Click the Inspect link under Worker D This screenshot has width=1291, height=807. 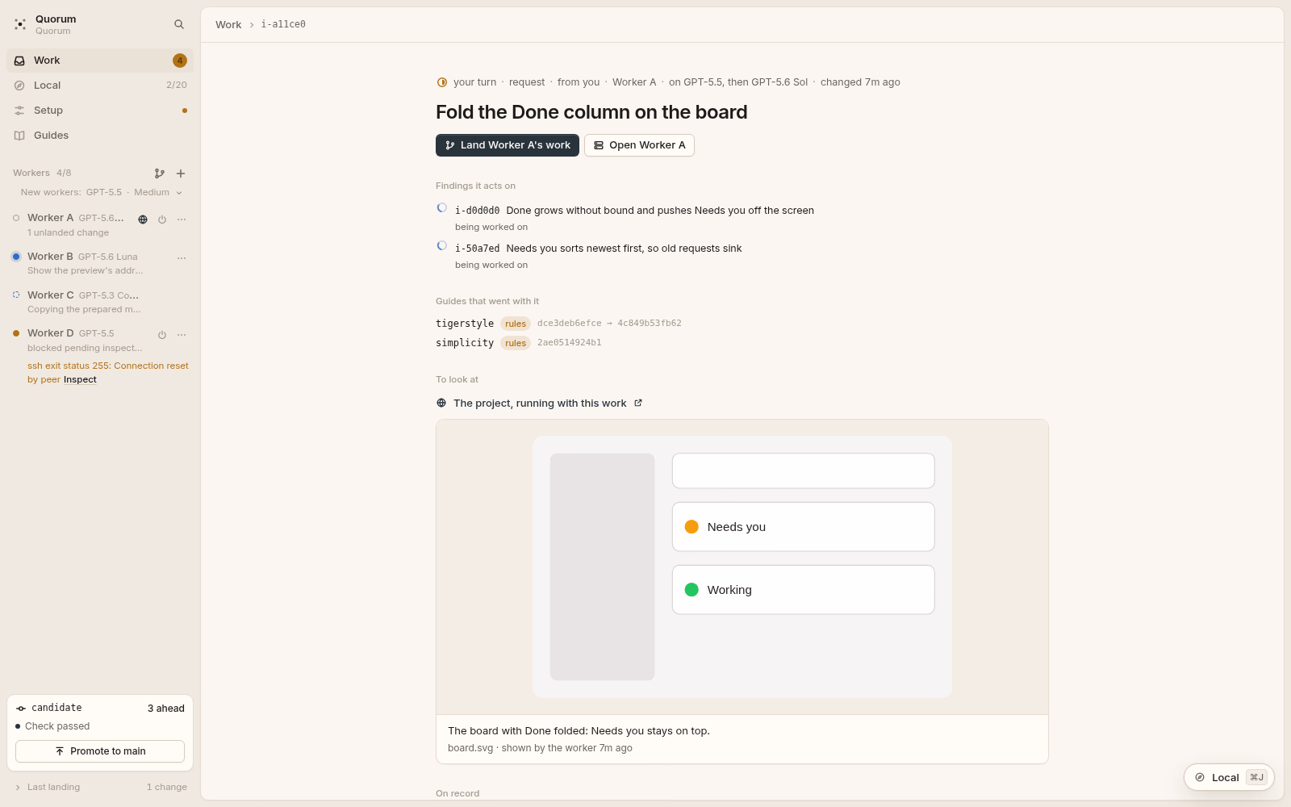coord(80,380)
